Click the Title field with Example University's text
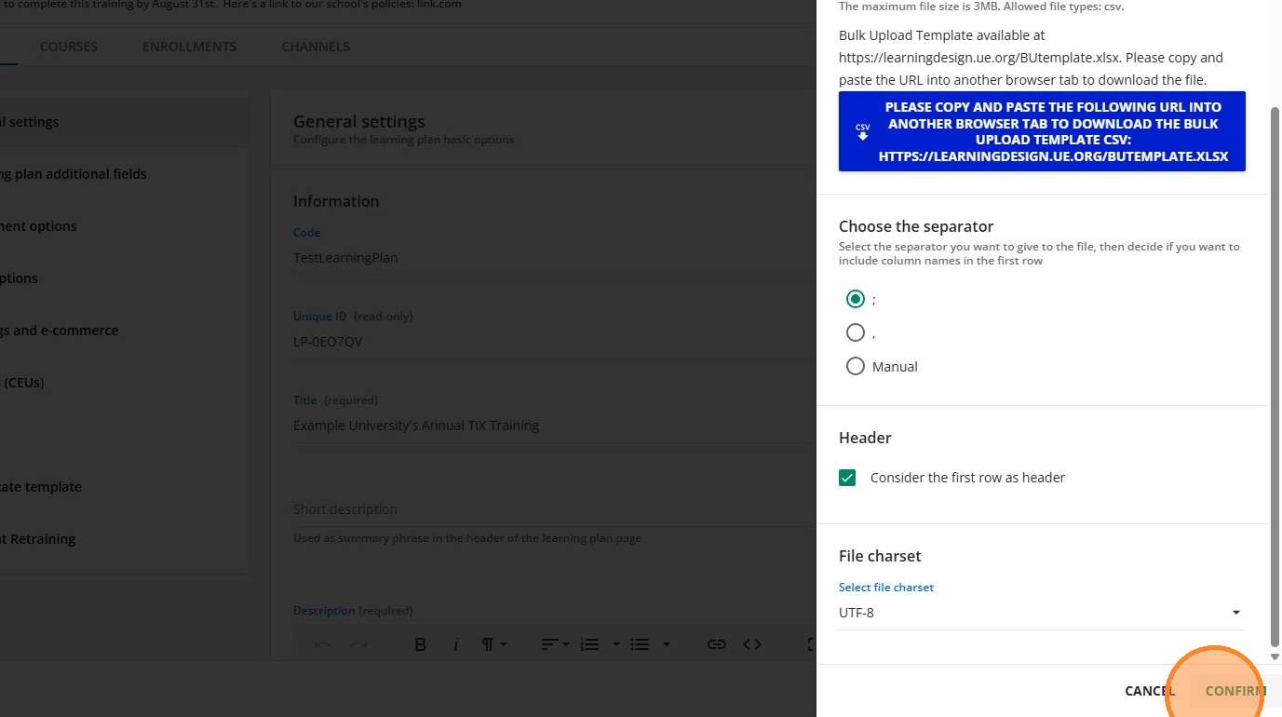 (x=554, y=426)
